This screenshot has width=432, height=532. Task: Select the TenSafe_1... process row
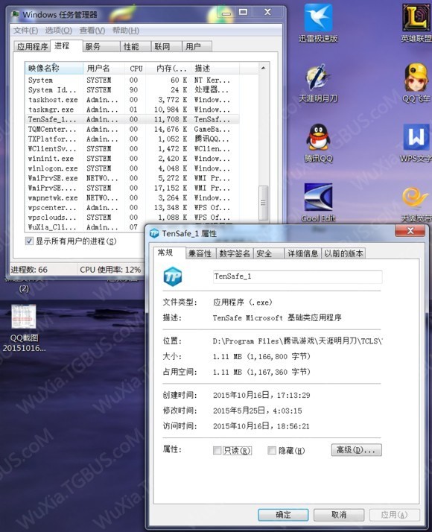tap(133, 119)
